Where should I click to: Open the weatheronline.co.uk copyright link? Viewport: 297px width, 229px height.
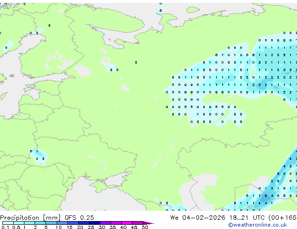[x=257, y=225]
